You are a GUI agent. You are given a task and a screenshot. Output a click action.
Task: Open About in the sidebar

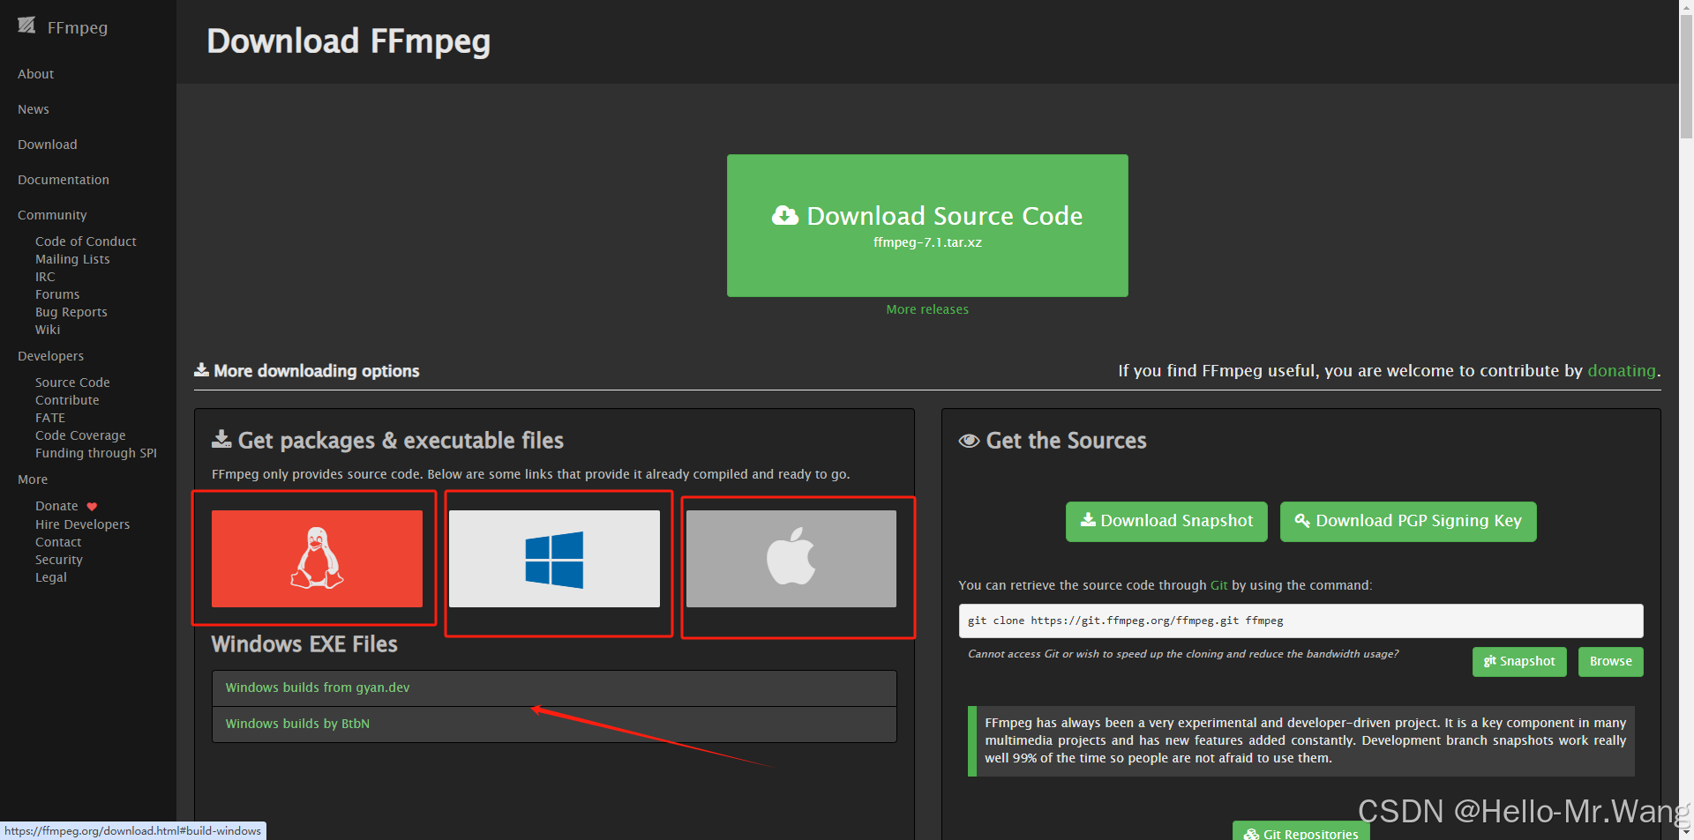(36, 74)
